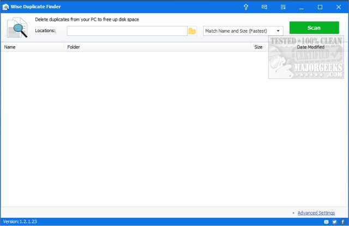Click inside the Locations input field
Image resolution: width=349 pixels, height=226 pixels.
[127, 31]
